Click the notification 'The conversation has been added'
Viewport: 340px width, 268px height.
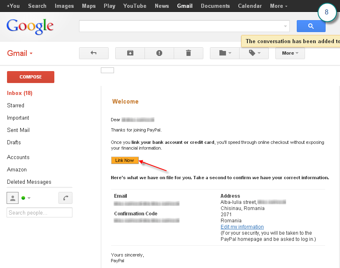291,41
